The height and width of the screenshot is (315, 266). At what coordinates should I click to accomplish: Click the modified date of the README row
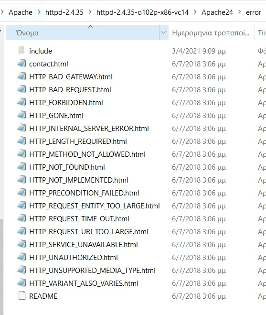pyautogui.click(x=199, y=296)
